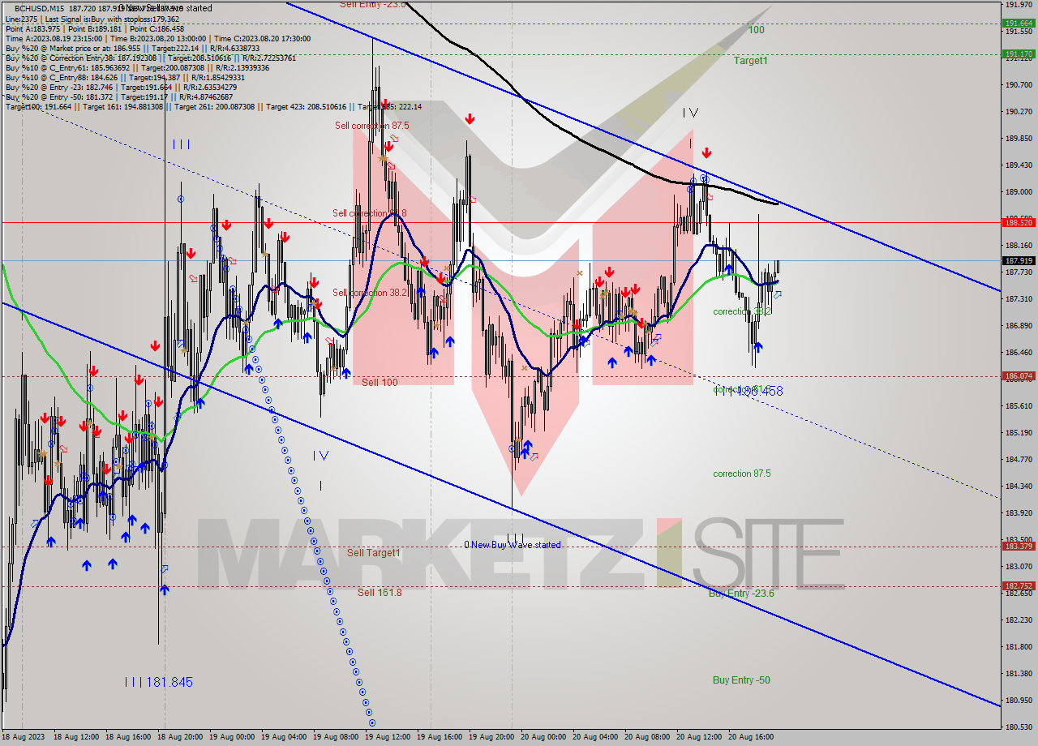The width and height of the screenshot is (1038, 746).
Task: Click the 20 Aug 16:00 time label
Action: pos(749,737)
